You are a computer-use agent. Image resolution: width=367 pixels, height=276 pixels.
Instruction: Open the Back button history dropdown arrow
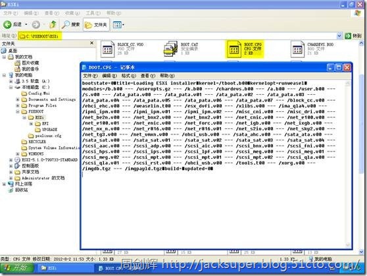coord(26,24)
